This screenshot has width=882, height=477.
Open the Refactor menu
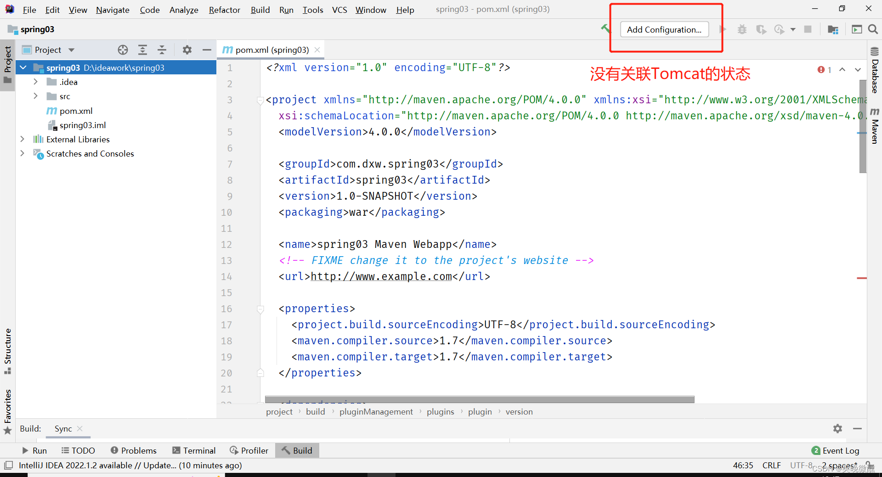click(224, 10)
